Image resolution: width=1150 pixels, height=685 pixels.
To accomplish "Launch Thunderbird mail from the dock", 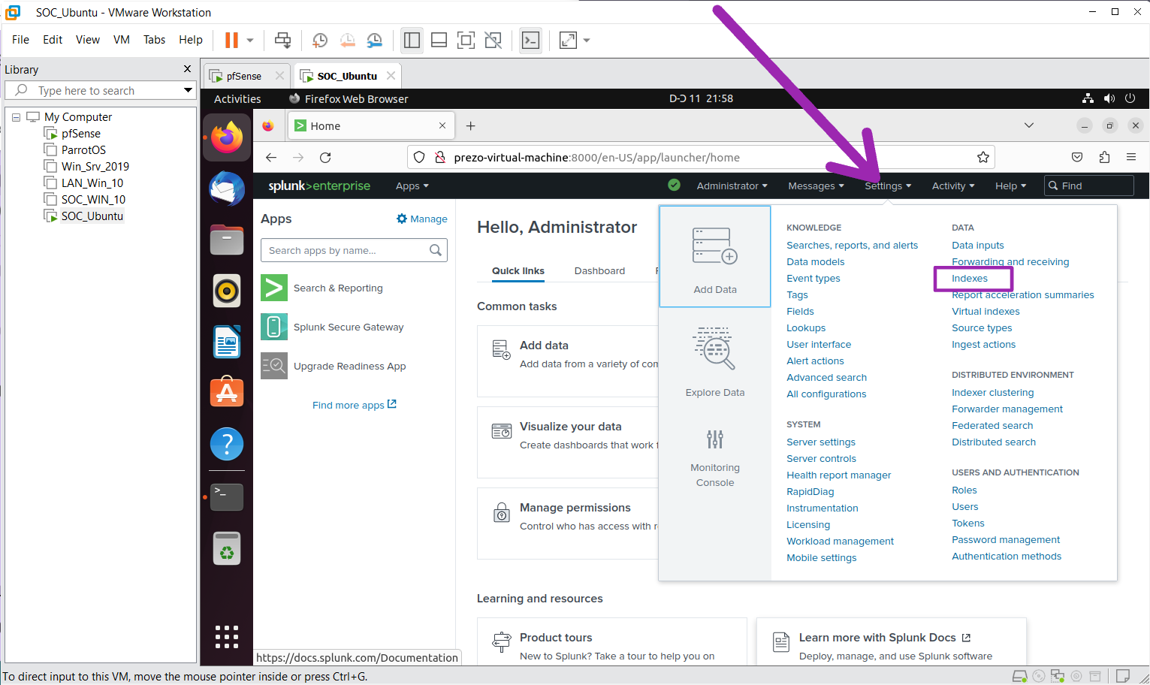I will coord(227,189).
